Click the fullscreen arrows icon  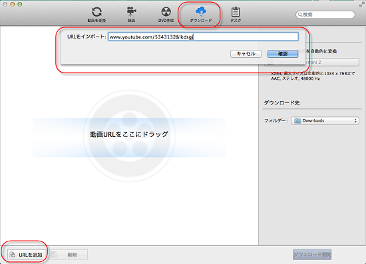point(362,5)
